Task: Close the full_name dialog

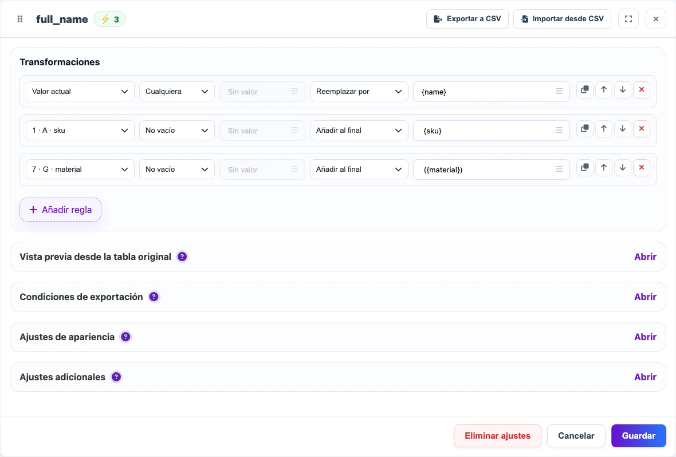Action: tap(656, 19)
